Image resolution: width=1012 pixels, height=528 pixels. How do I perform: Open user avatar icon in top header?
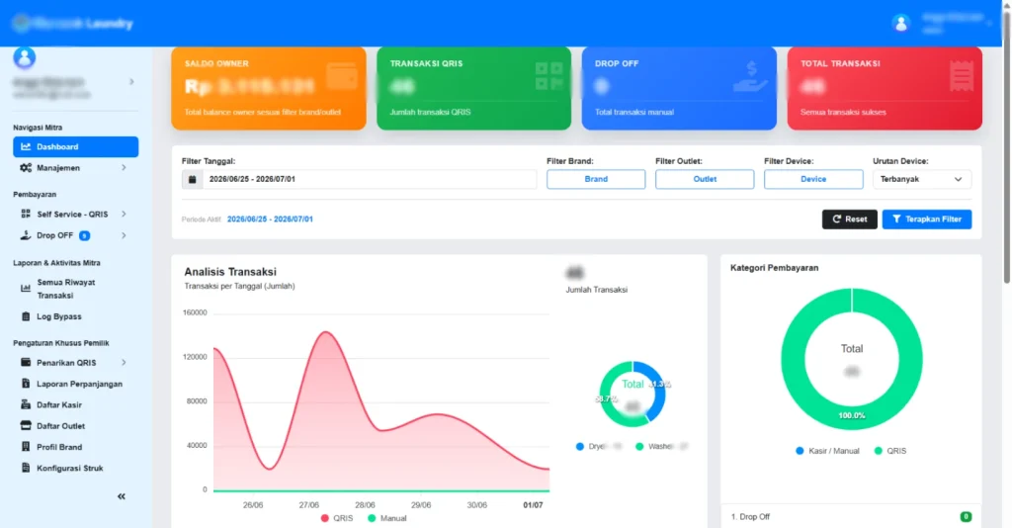[901, 24]
